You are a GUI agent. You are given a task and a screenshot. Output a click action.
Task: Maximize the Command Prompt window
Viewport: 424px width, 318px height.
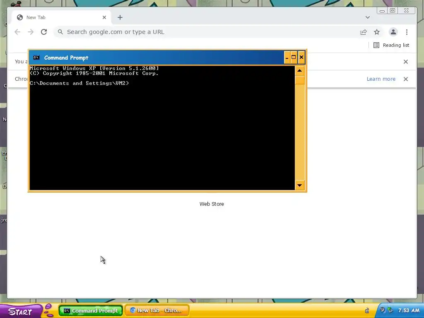(294, 57)
